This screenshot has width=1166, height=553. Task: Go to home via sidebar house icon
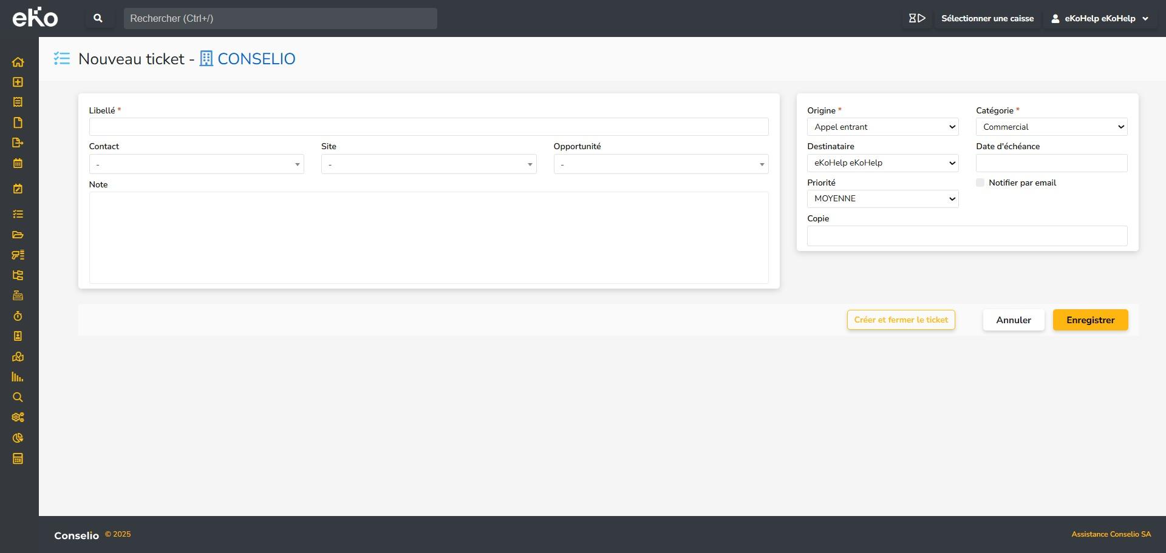pyautogui.click(x=18, y=62)
